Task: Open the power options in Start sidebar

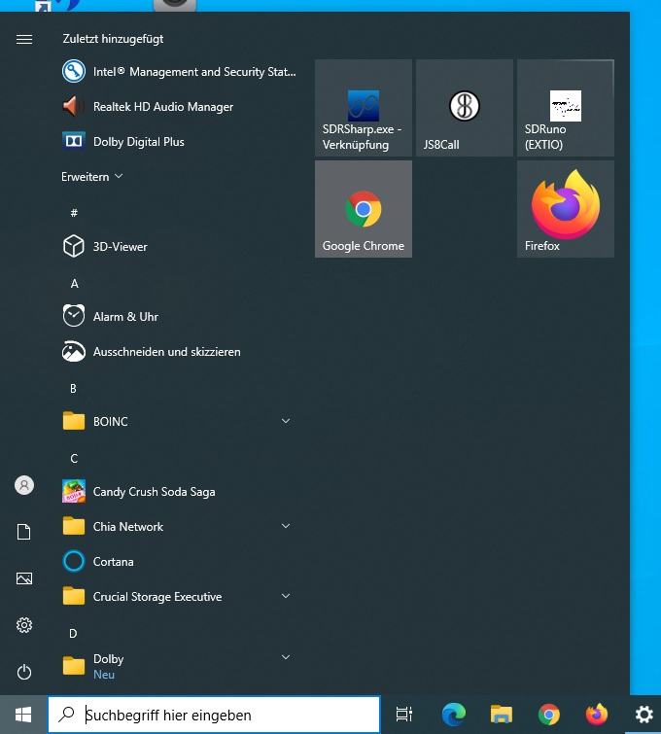Action: tap(24, 672)
